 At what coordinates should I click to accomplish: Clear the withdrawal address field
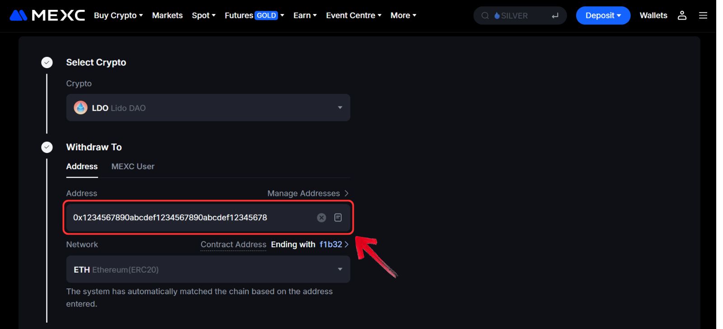321,218
